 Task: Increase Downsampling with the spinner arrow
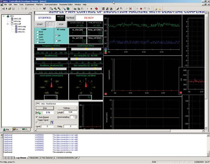point(76,116)
